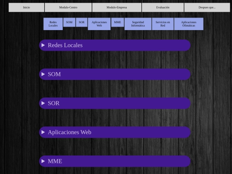This screenshot has height=174, width=232.
Task: Click the SOR submenu button
Action: 82,22
